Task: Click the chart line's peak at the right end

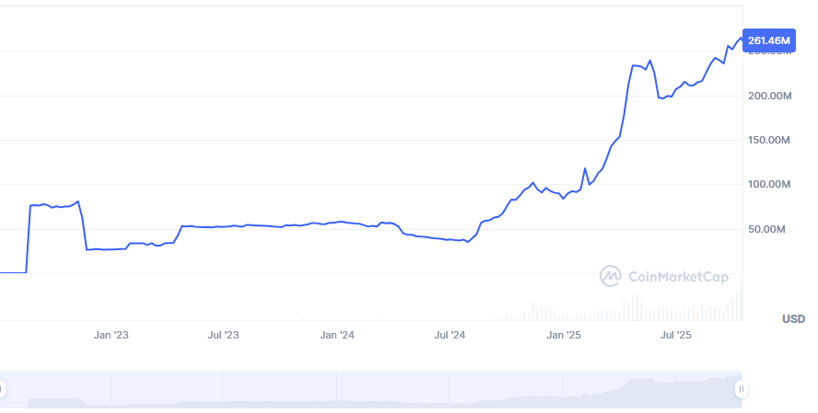Action: pos(740,39)
